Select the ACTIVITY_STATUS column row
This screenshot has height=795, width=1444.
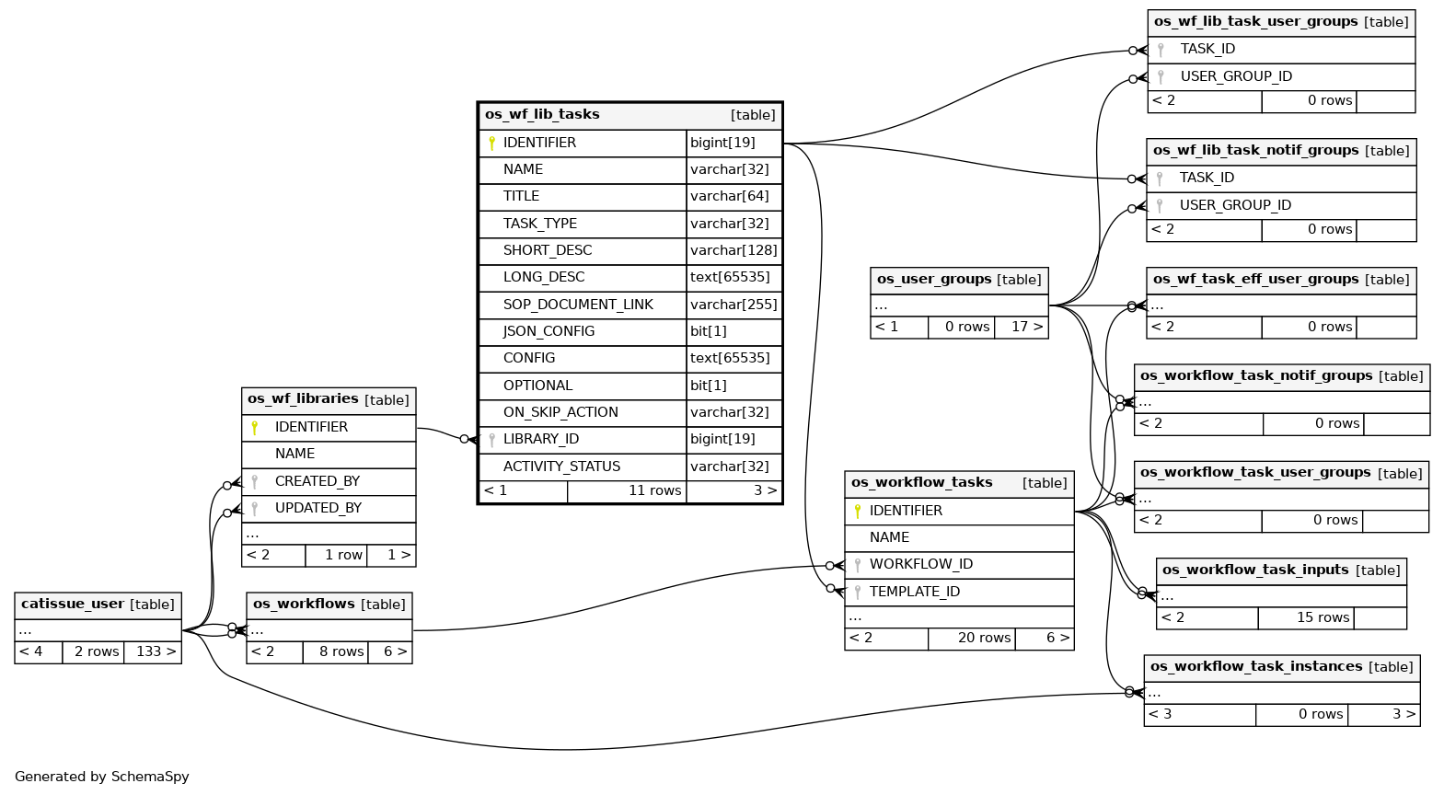pos(630,467)
